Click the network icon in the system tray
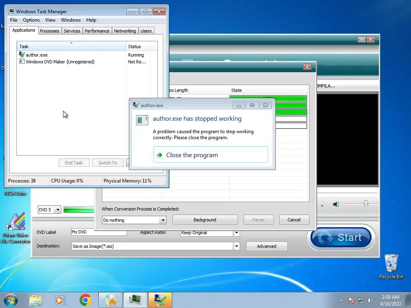 [x=361, y=300]
